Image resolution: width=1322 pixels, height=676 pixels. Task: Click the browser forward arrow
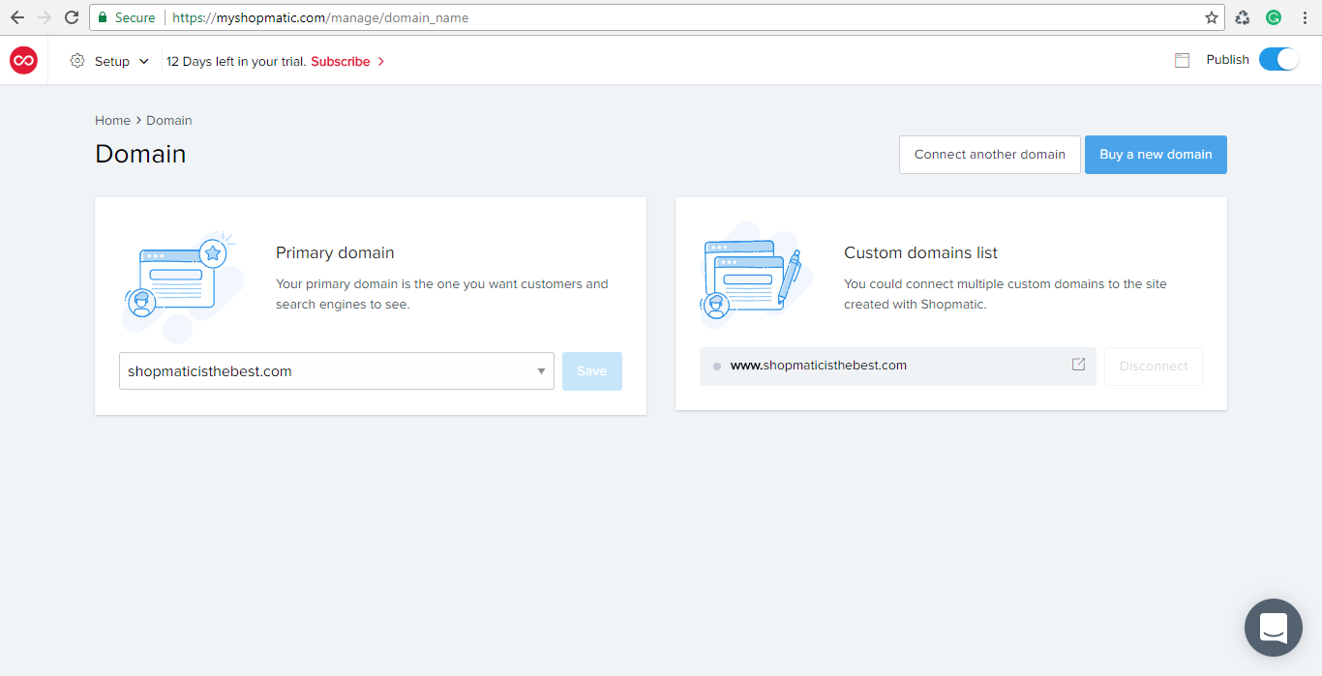point(45,17)
